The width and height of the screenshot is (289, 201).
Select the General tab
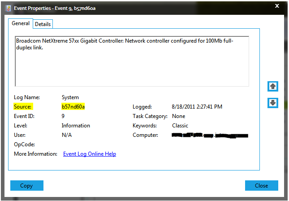21,24
